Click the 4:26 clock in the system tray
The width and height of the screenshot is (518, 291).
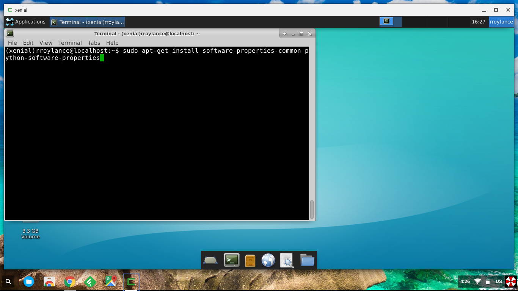(x=465, y=282)
